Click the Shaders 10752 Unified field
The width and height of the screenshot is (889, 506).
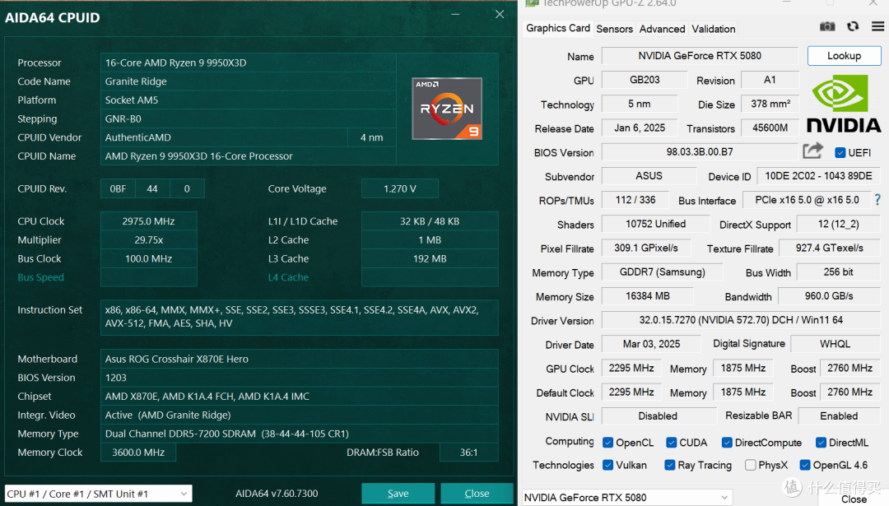click(x=655, y=224)
